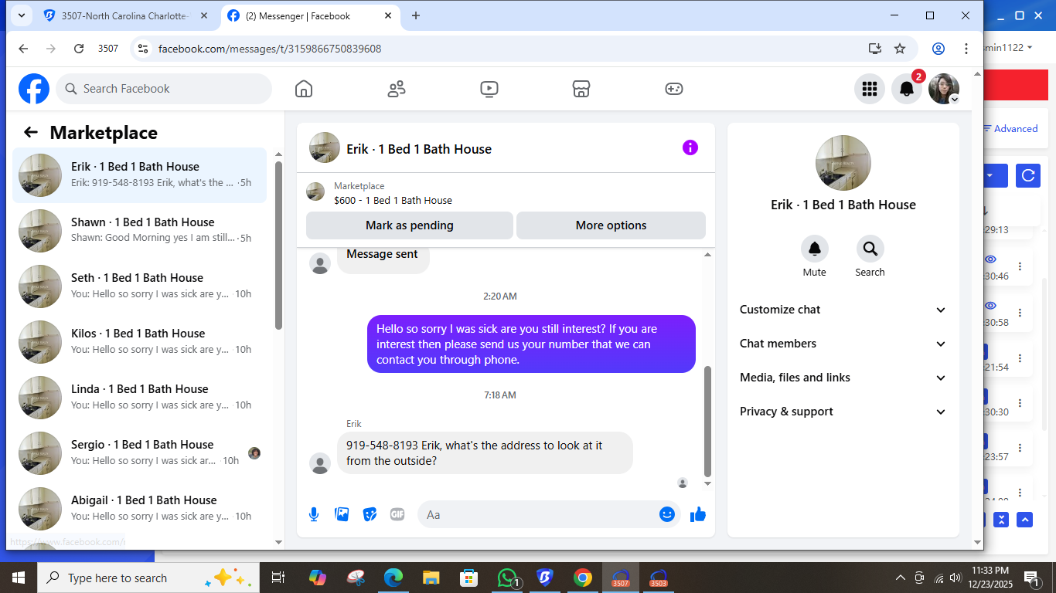Record voice clip microphone icon
1056x593 pixels.
pos(314,514)
